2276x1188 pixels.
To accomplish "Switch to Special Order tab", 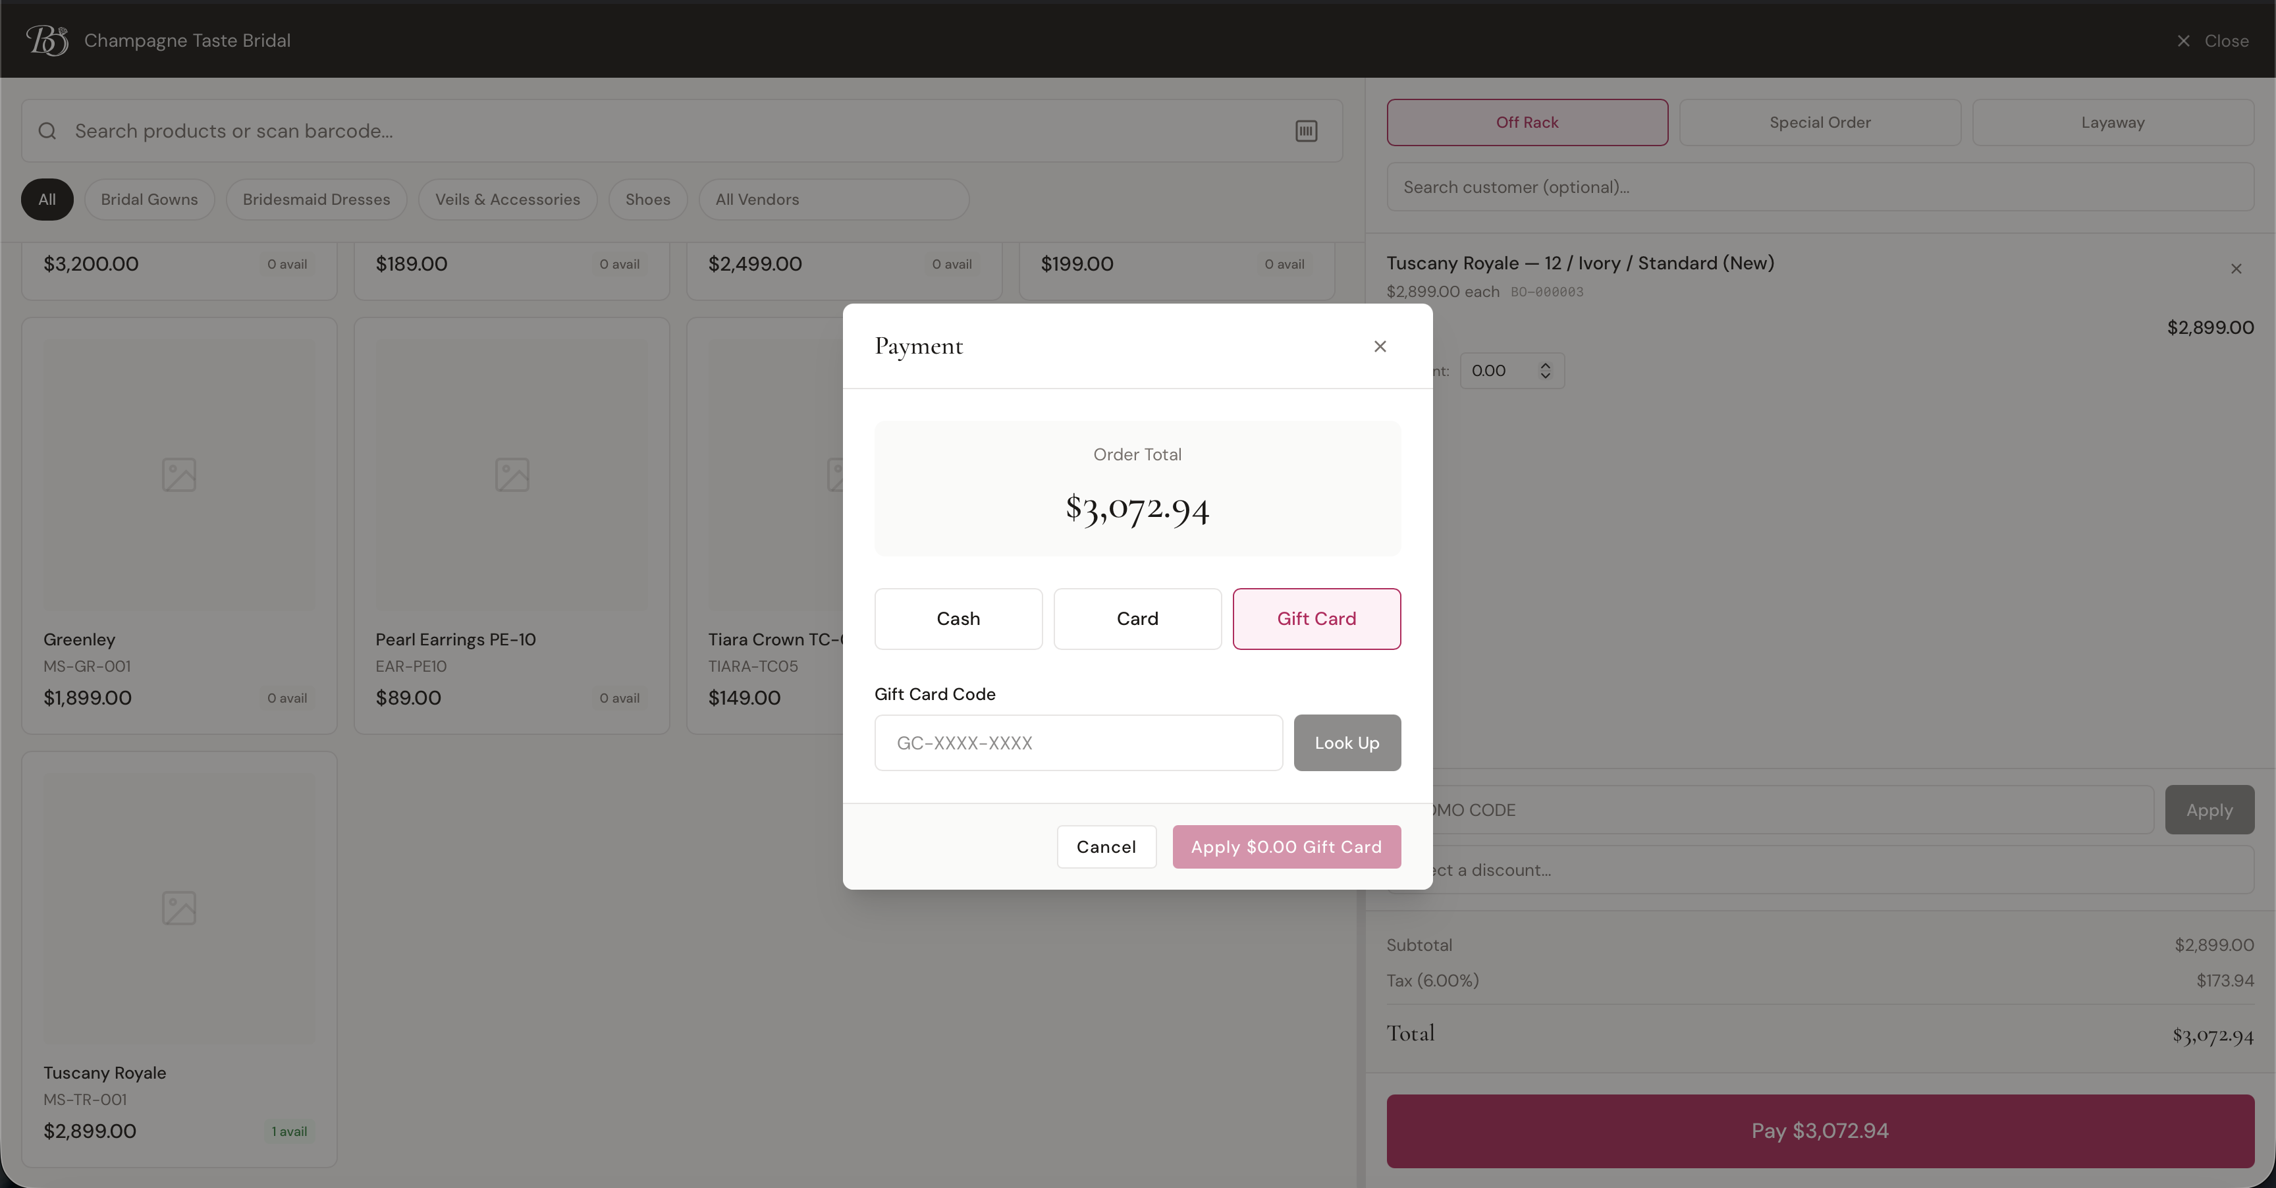I will coord(1819,122).
